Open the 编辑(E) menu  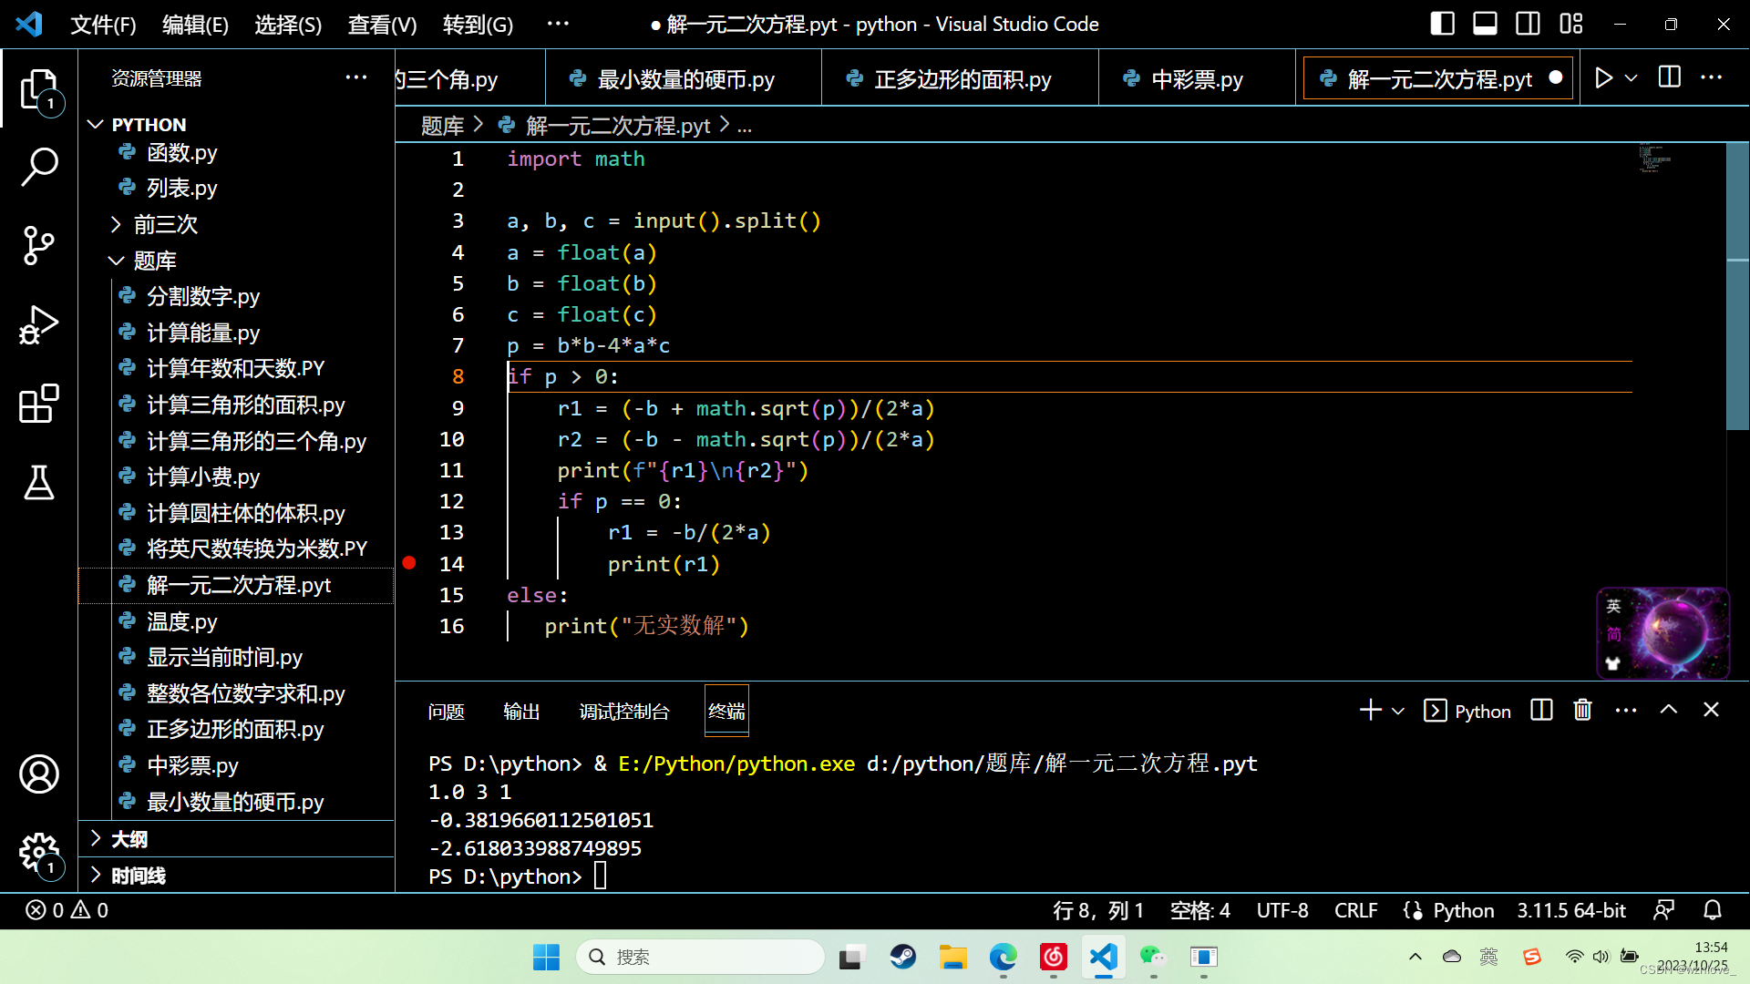click(195, 25)
